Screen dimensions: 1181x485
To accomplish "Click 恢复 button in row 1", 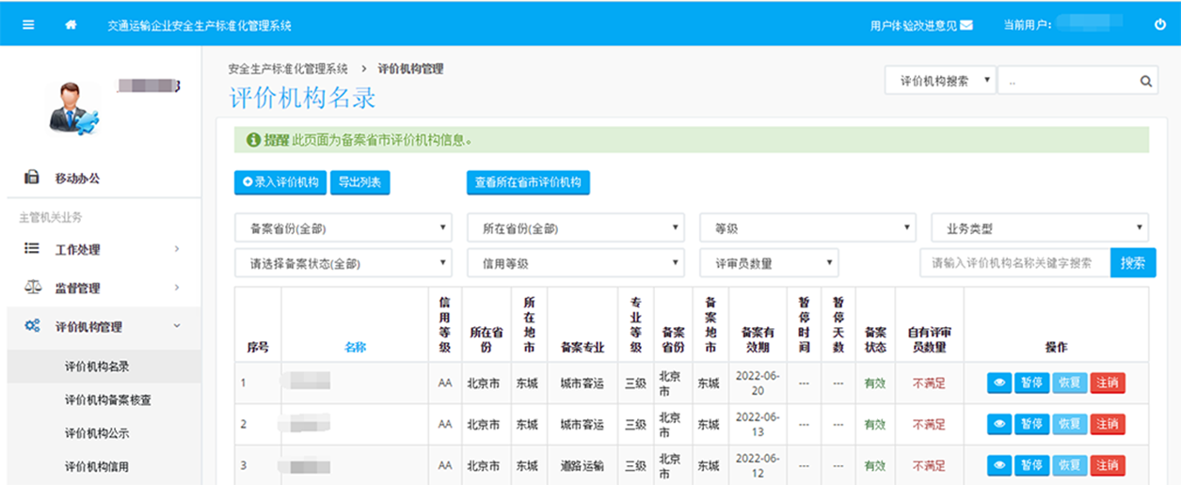I will pyautogui.click(x=1070, y=383).
